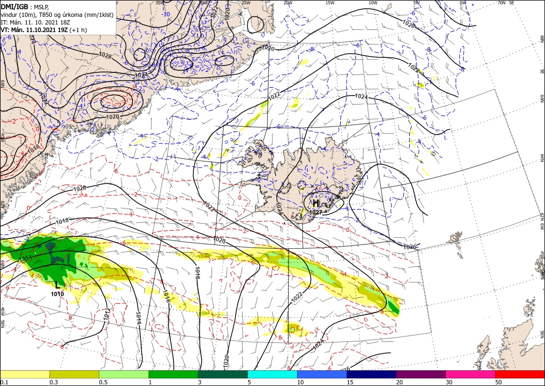Pick the blue 10–15 legend color block
This screenshot has height=386, width=545.
point(322,374)
